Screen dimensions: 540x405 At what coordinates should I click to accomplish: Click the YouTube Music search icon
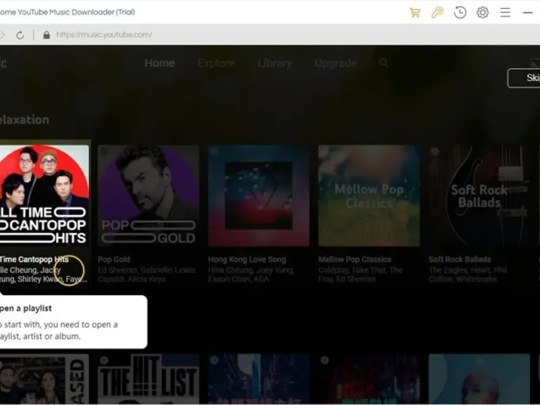(x=383, y=63)
